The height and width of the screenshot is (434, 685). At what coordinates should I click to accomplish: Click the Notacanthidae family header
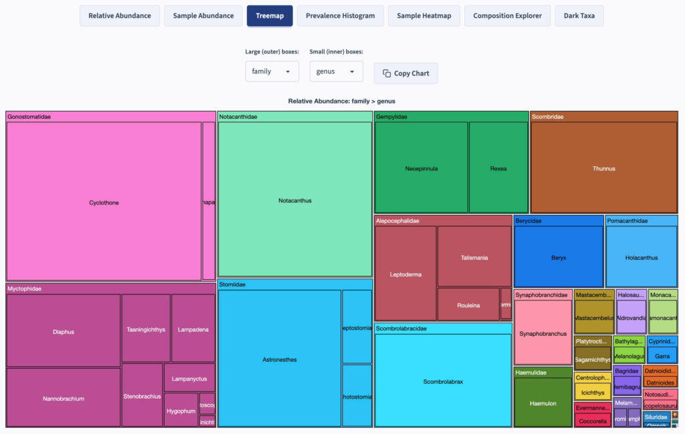pos(295,116)
